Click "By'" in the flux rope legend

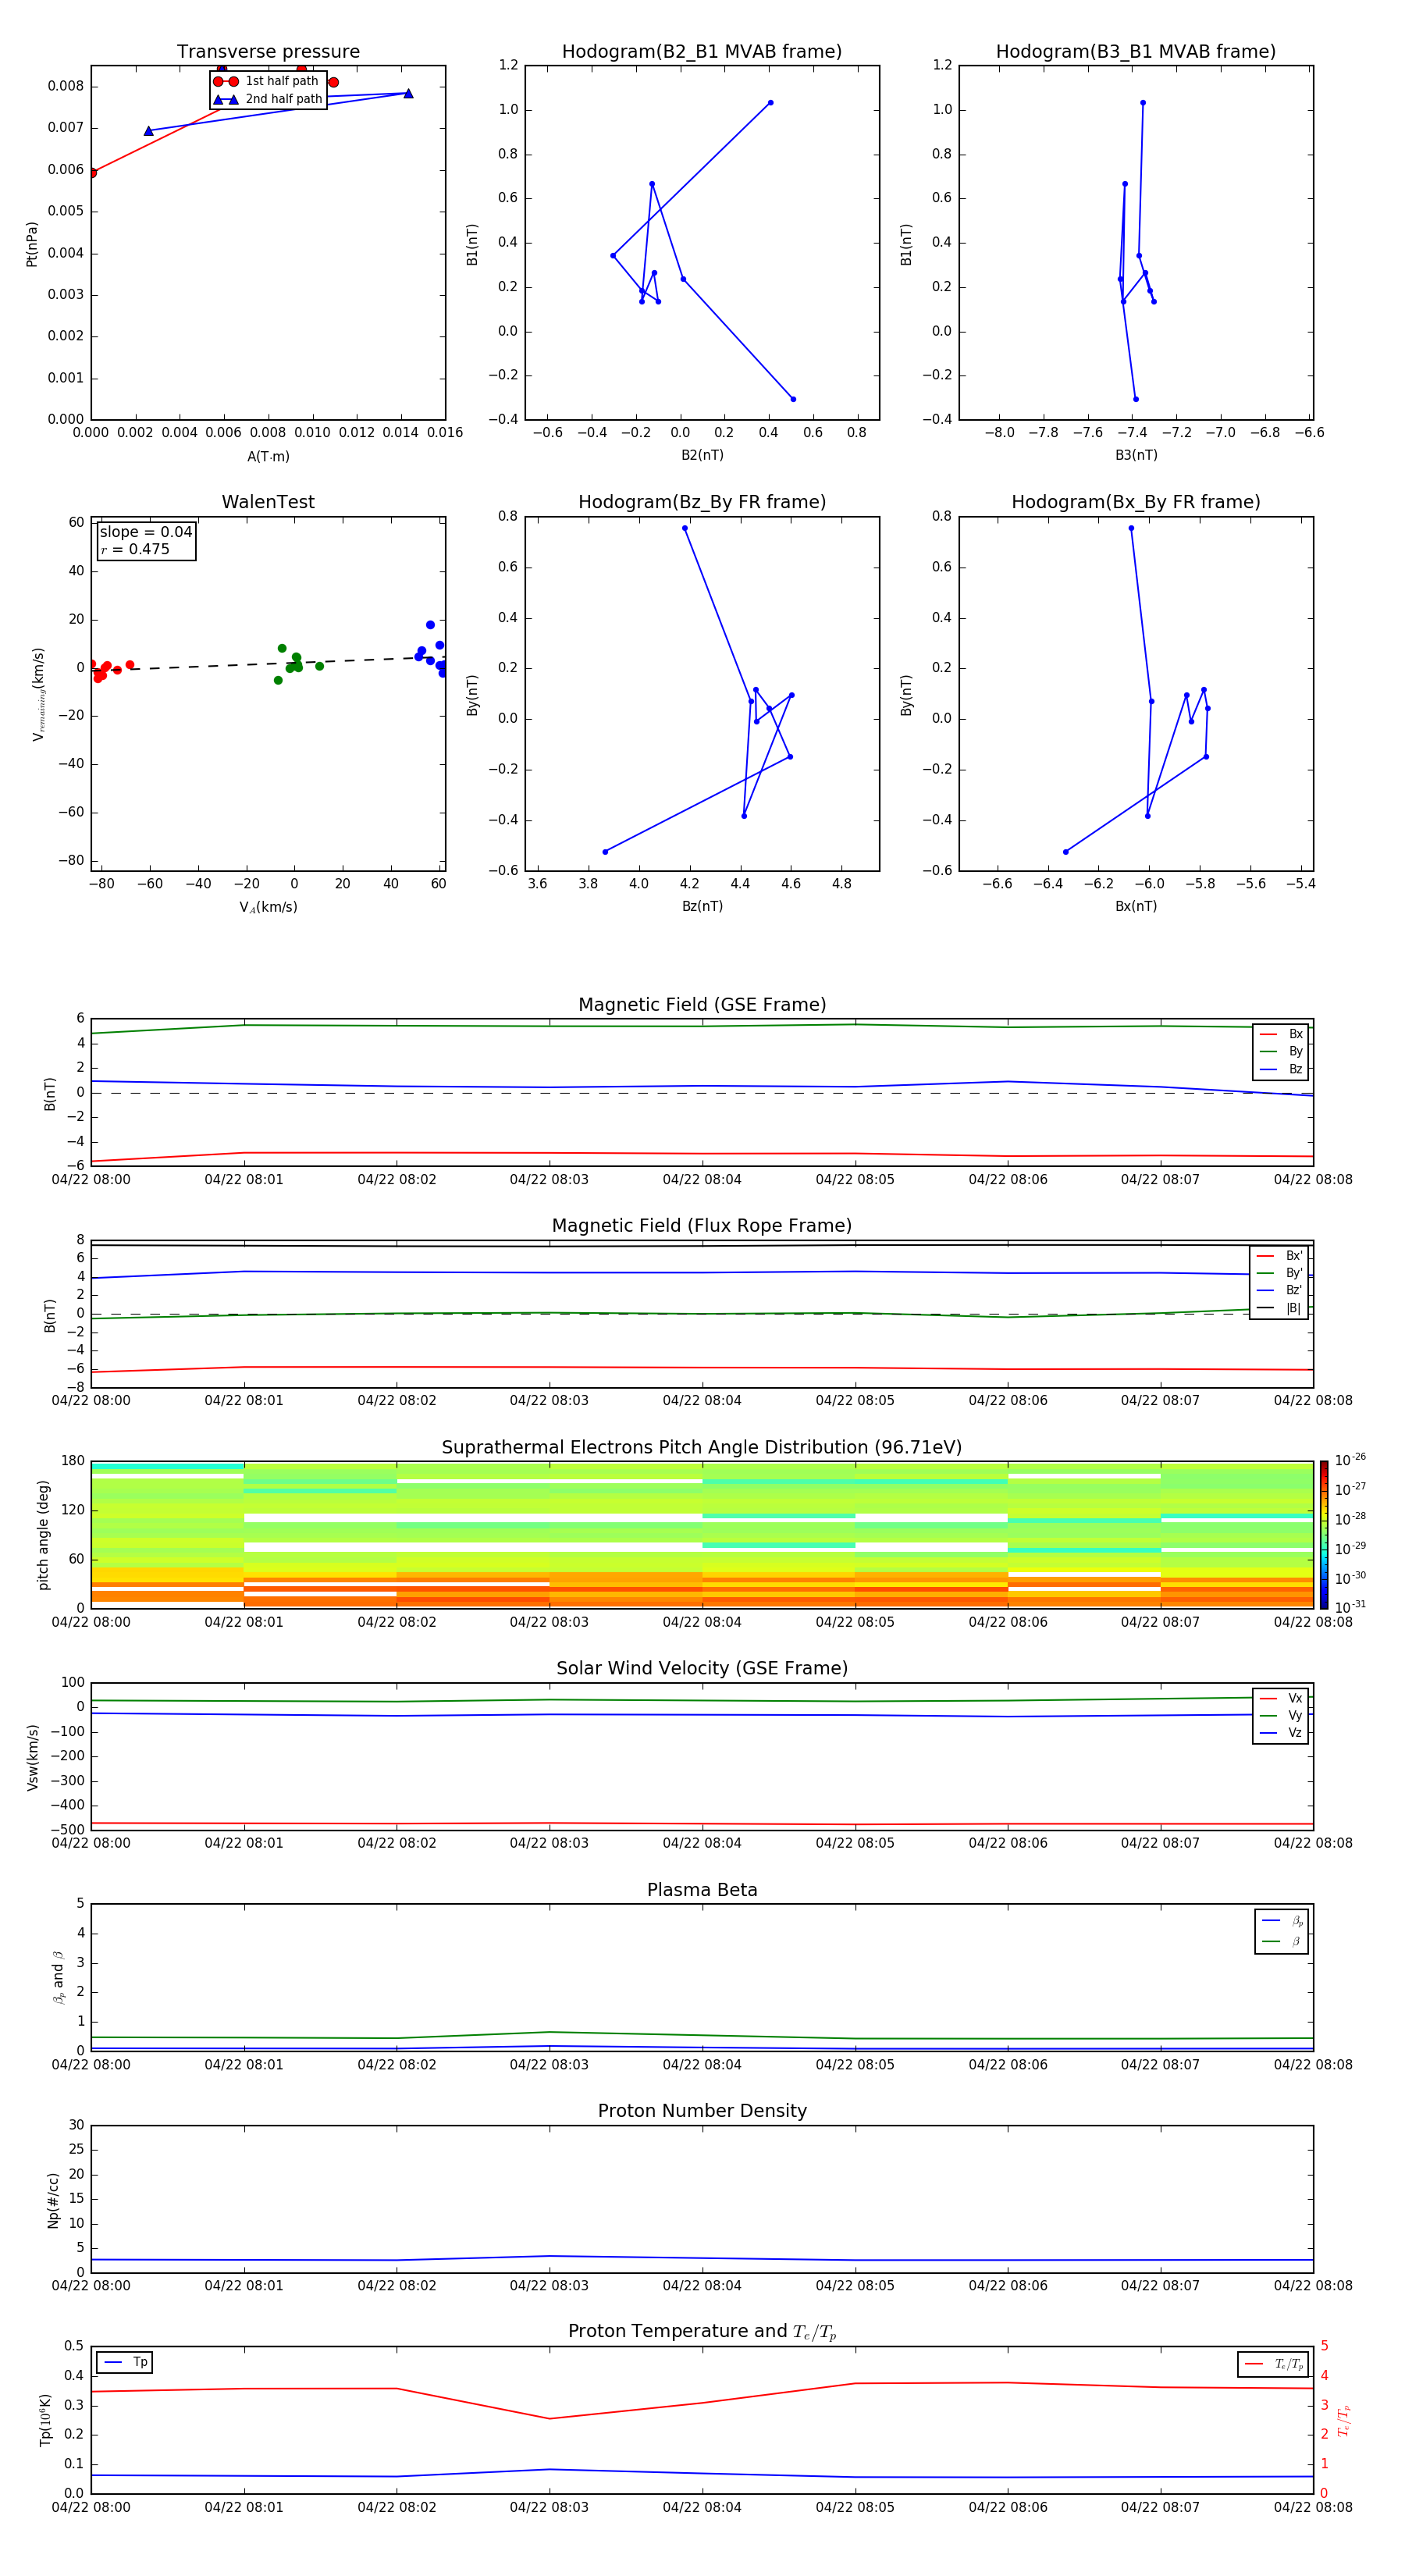[1294, 1274]
